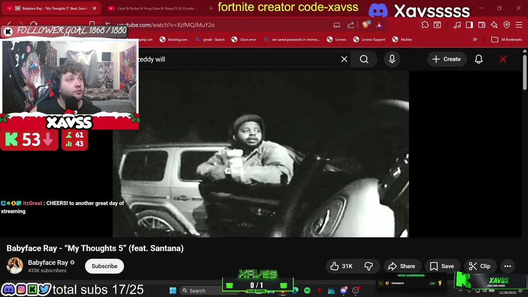
Task: Open Spotify from the taskbar
Action: point(307,290)
